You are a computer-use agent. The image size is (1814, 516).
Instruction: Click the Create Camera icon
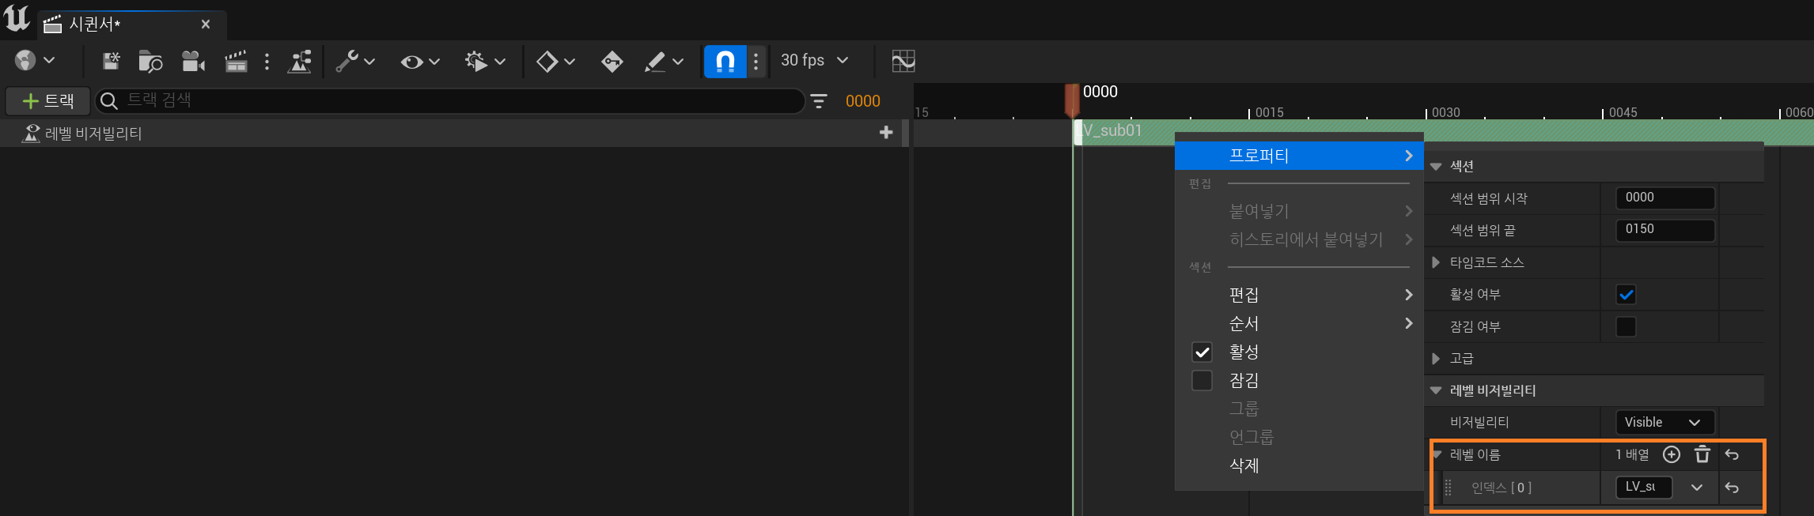pyautogui.click(x=193, y=61)
